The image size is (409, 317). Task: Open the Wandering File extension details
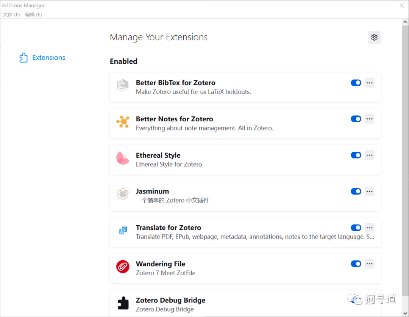point(161,264)
